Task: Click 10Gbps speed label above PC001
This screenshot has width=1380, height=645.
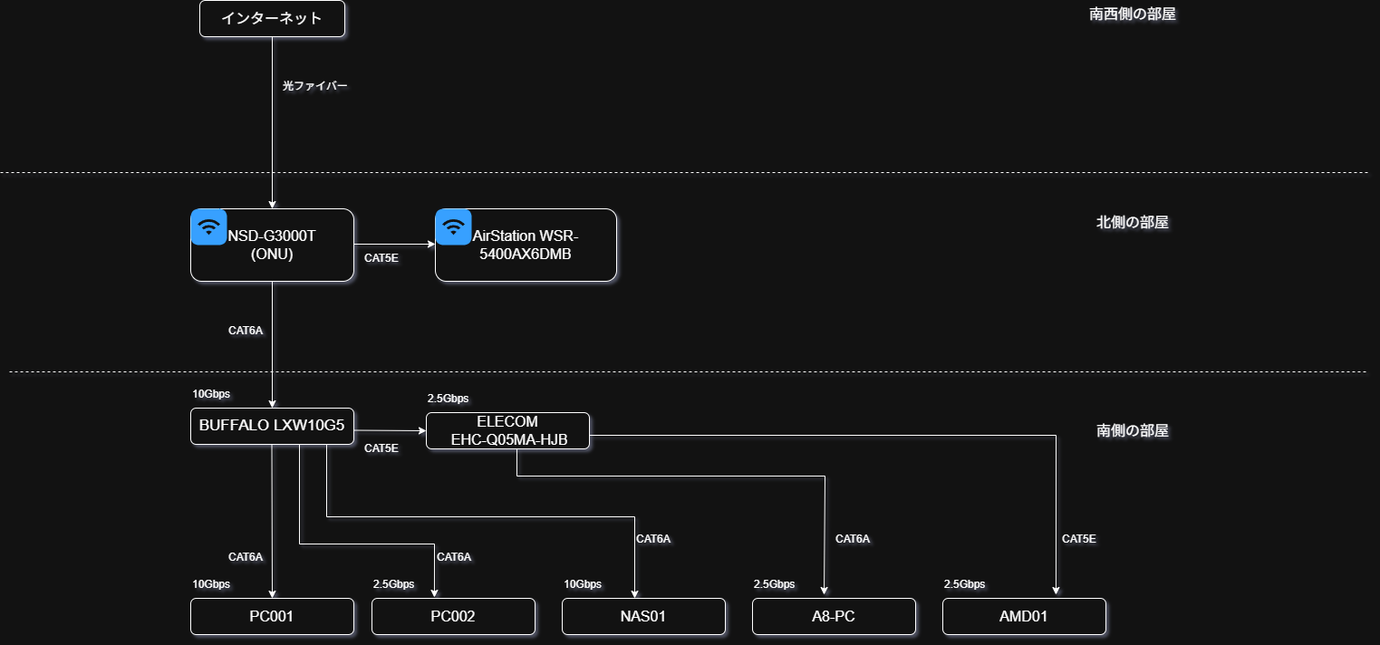Action: click(x=211, y=584)
